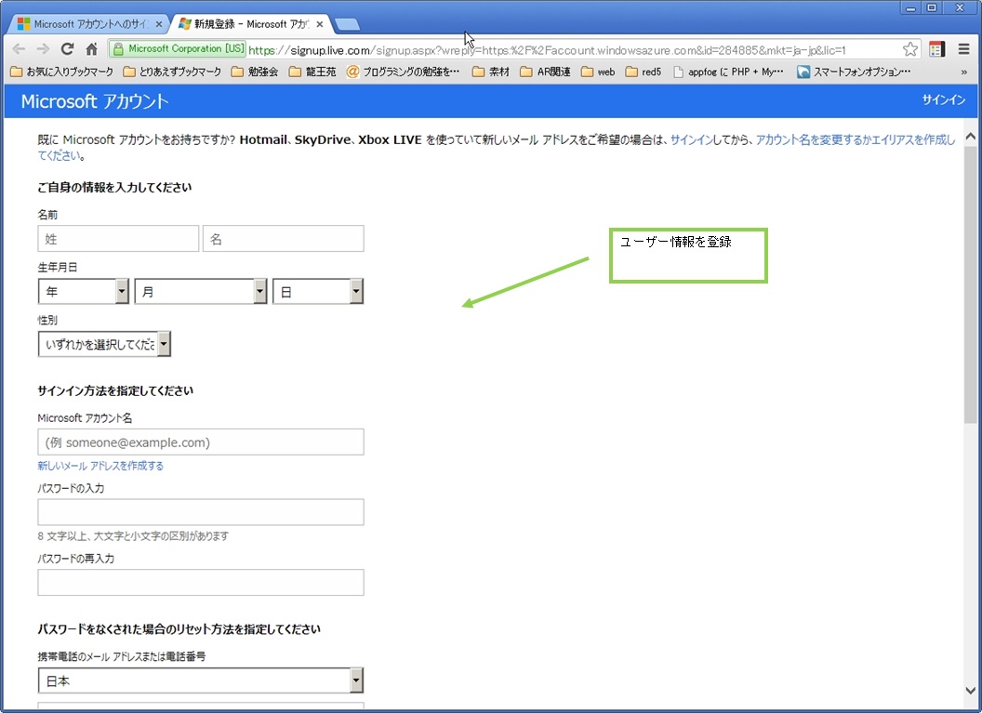Click the Microsoft Corporation [US] security badge
Viewport: 982px width, 713px height.
[178, 49]
